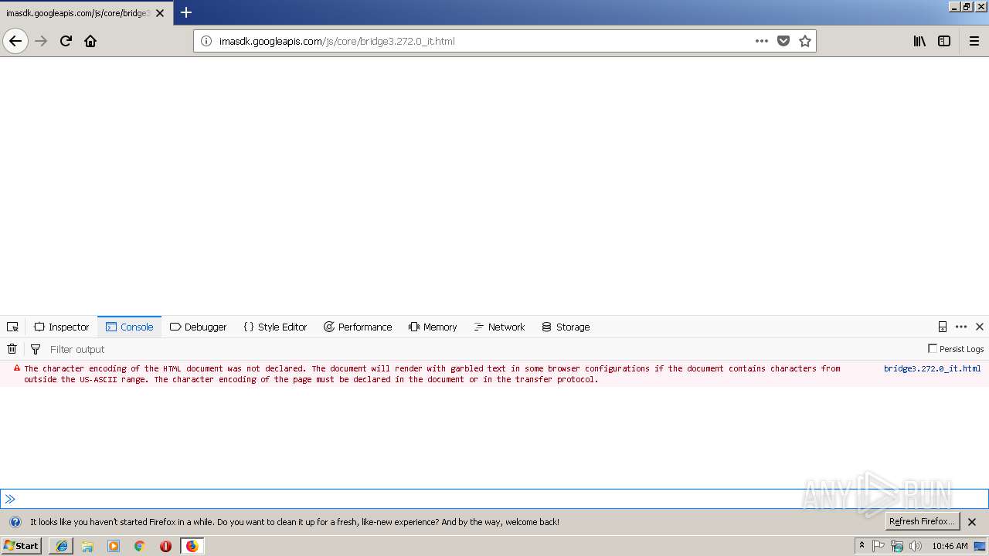
Task: Launch Chrome from the taskbar
Action: pyautogui.click(x=139, y=546)
